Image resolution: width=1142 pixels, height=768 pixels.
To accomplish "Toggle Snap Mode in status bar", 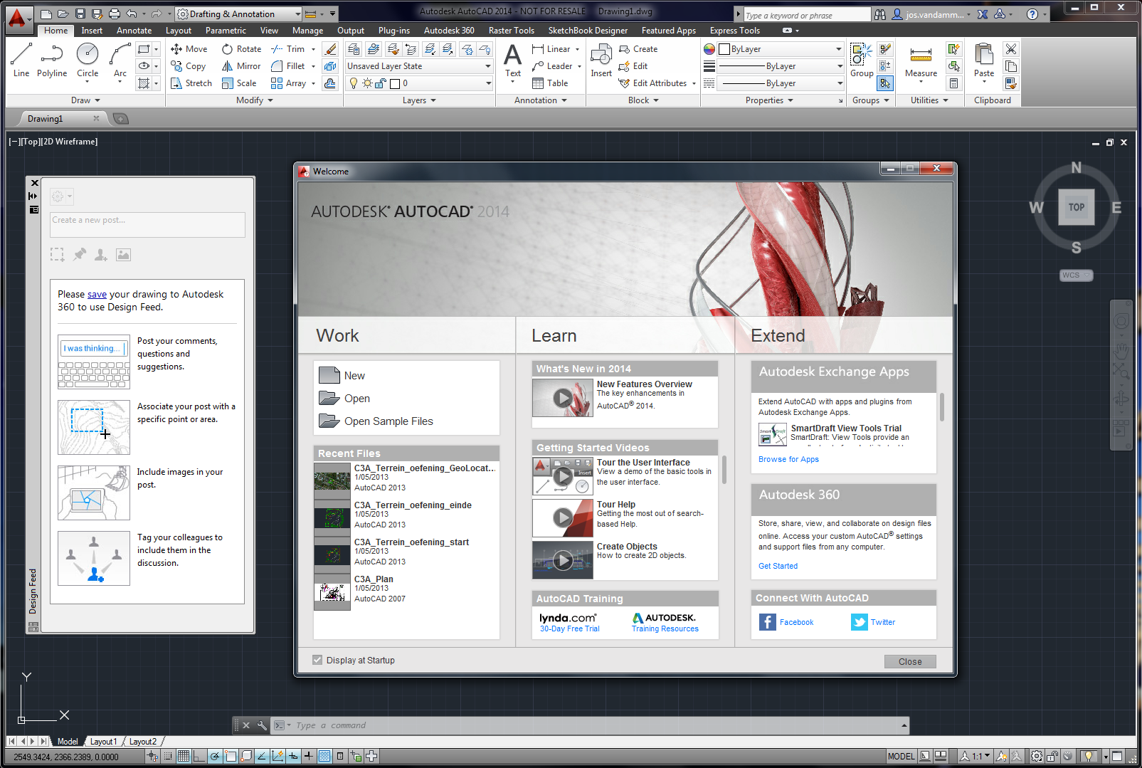I will pos(168,756).
